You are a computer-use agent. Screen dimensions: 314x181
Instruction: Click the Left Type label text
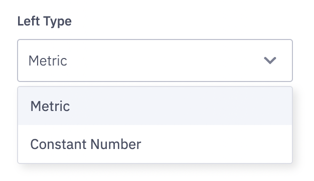pos(45,21)
